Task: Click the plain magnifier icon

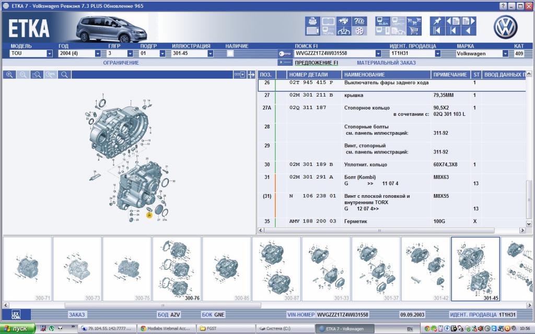Action: [x=64, y=75]
